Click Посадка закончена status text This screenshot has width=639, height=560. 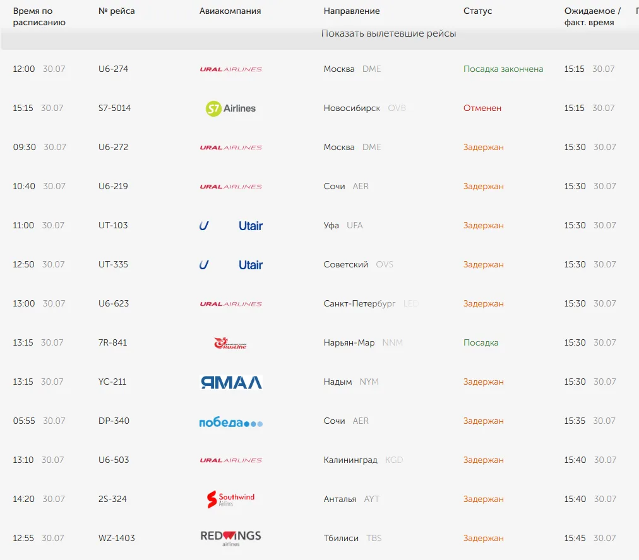[503, 69]
